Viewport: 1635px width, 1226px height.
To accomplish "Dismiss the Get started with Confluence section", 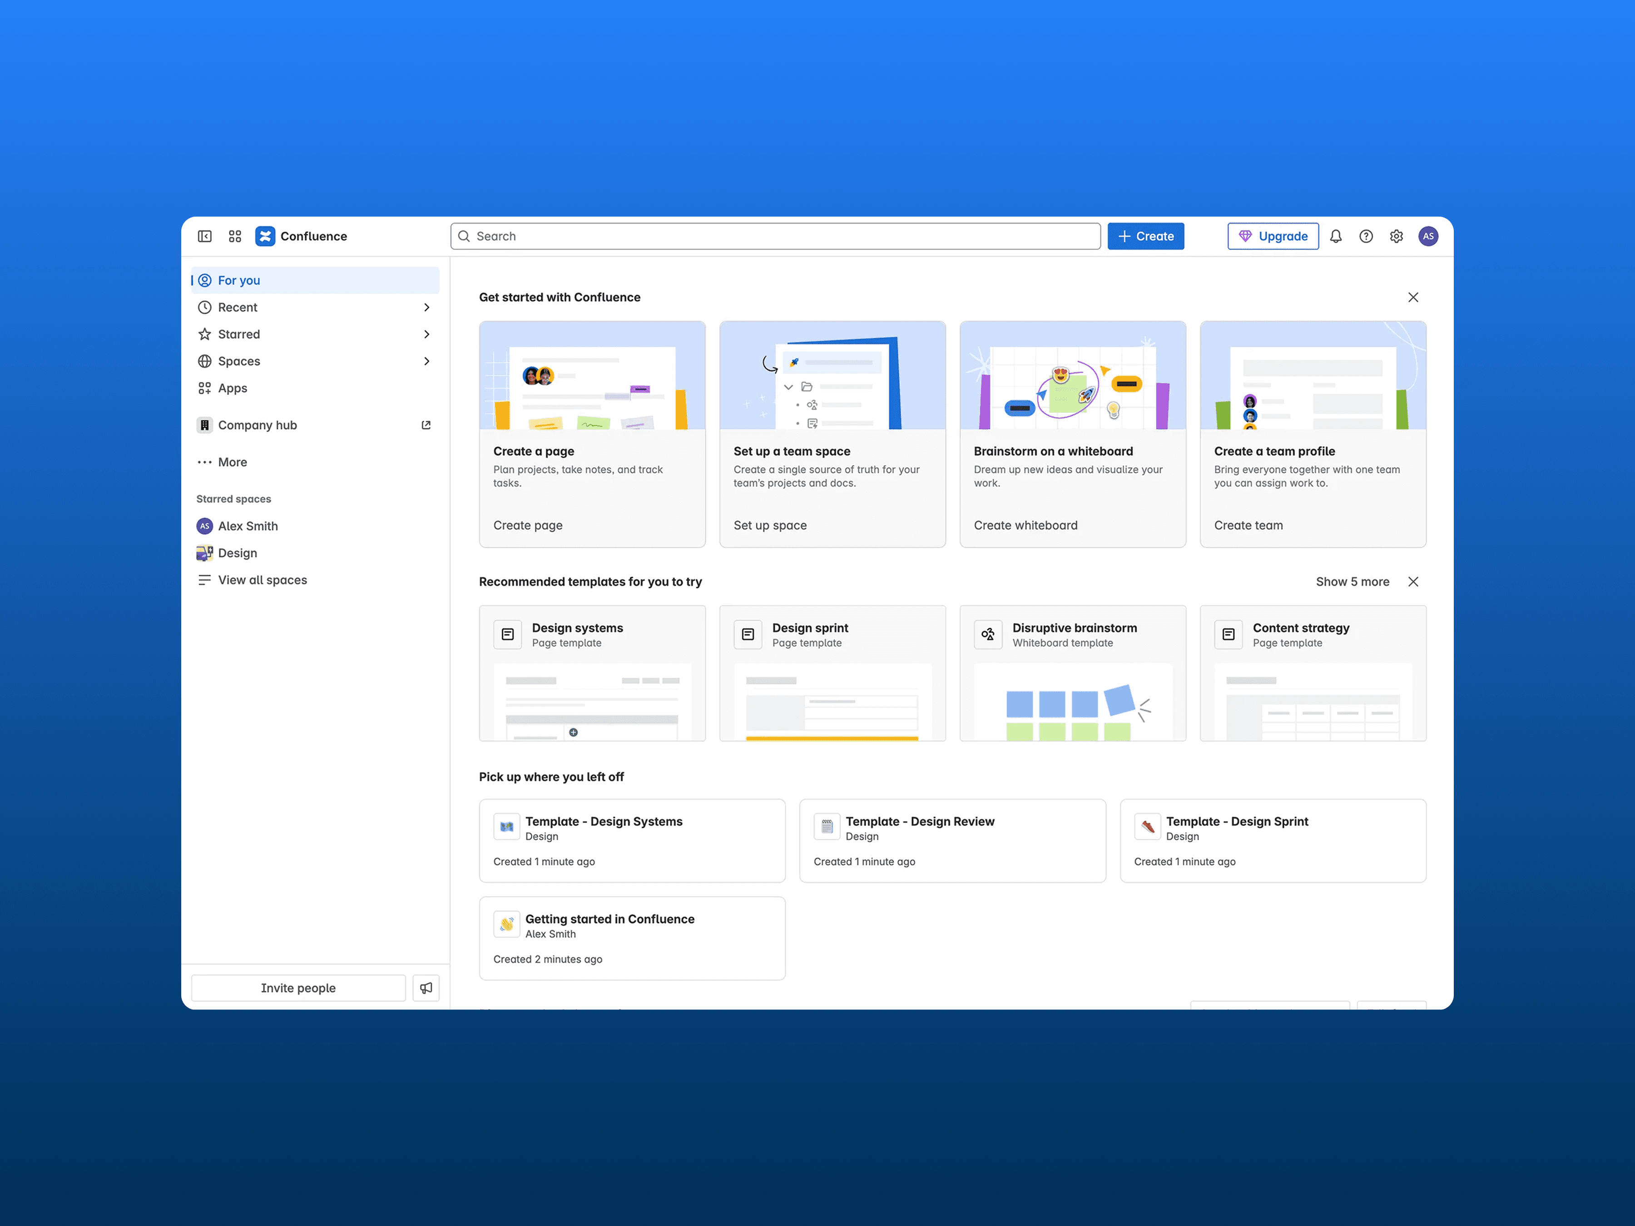I will point(1413,297).
